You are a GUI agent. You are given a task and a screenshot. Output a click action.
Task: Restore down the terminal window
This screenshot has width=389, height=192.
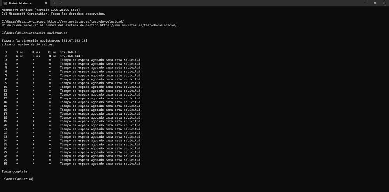click(x=375, y=3)
